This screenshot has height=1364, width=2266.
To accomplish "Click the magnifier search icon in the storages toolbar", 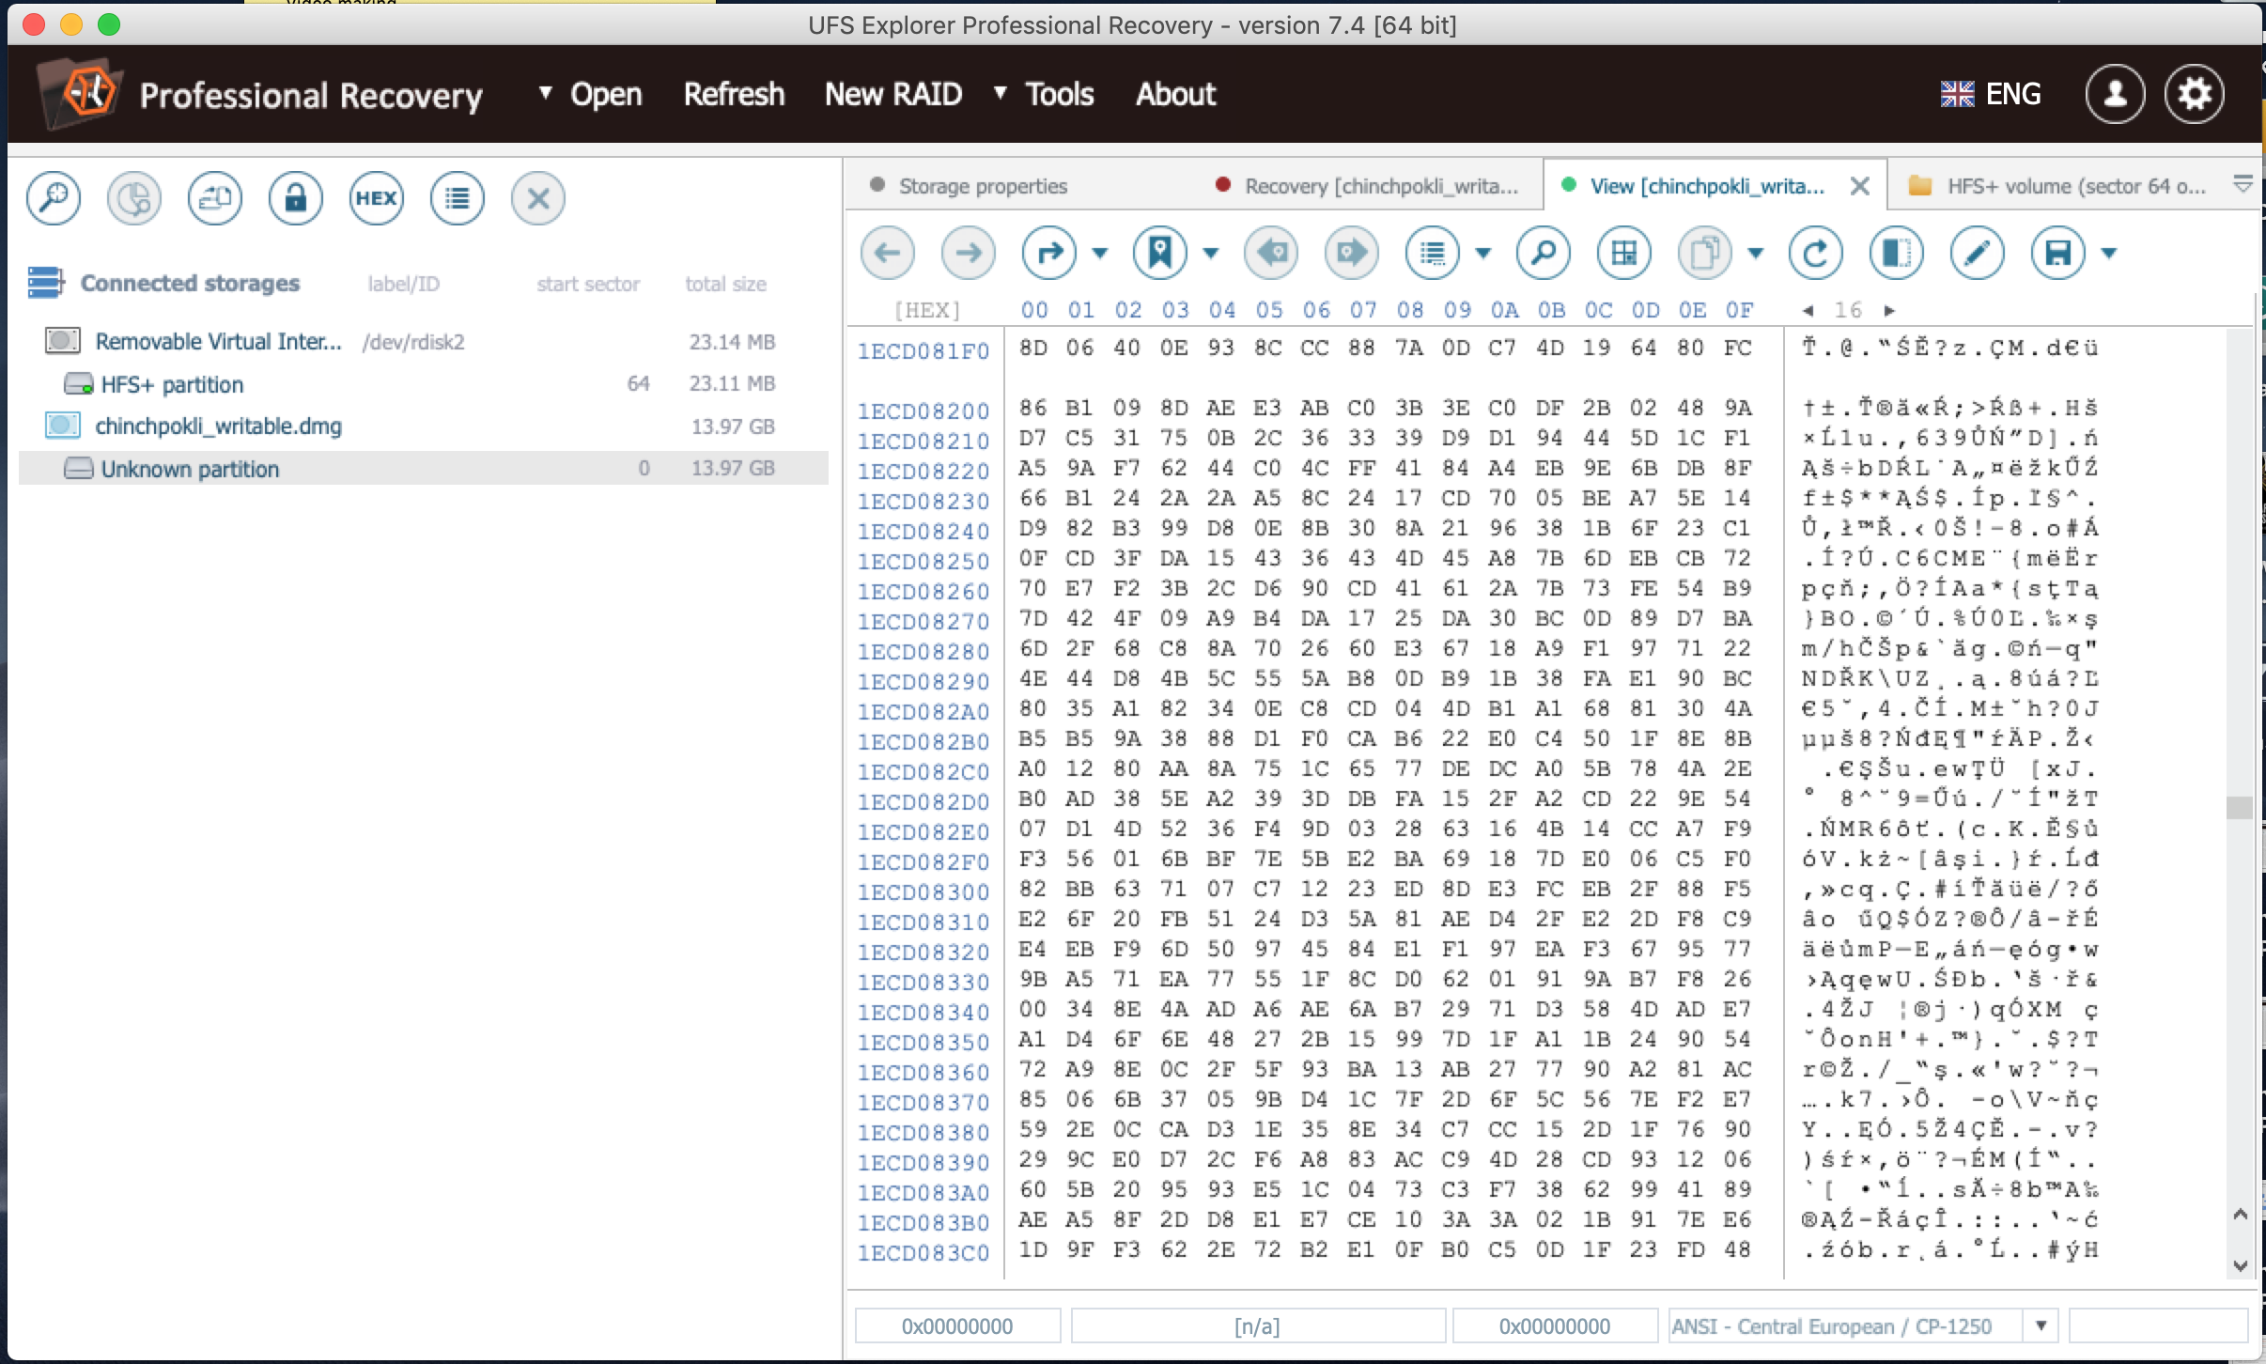I will click(54, 198).
